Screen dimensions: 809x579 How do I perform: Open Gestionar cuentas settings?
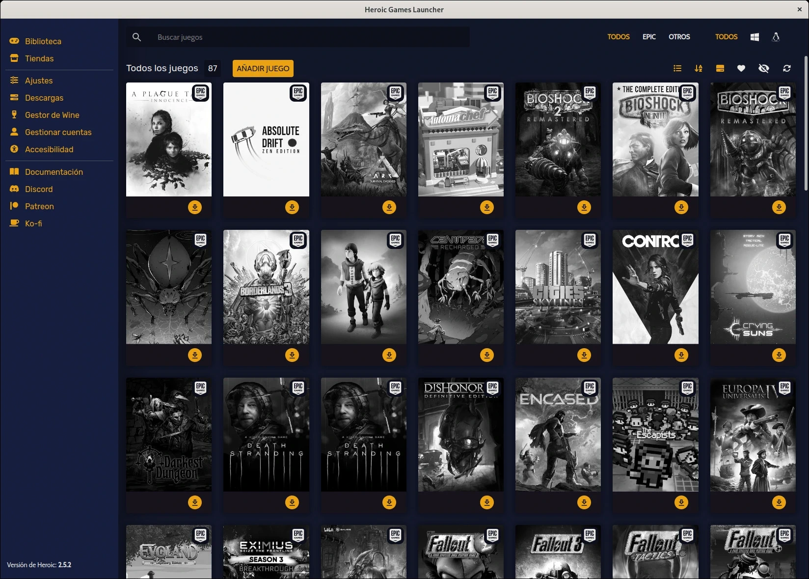pyautogui.click(x=58, y=132)
